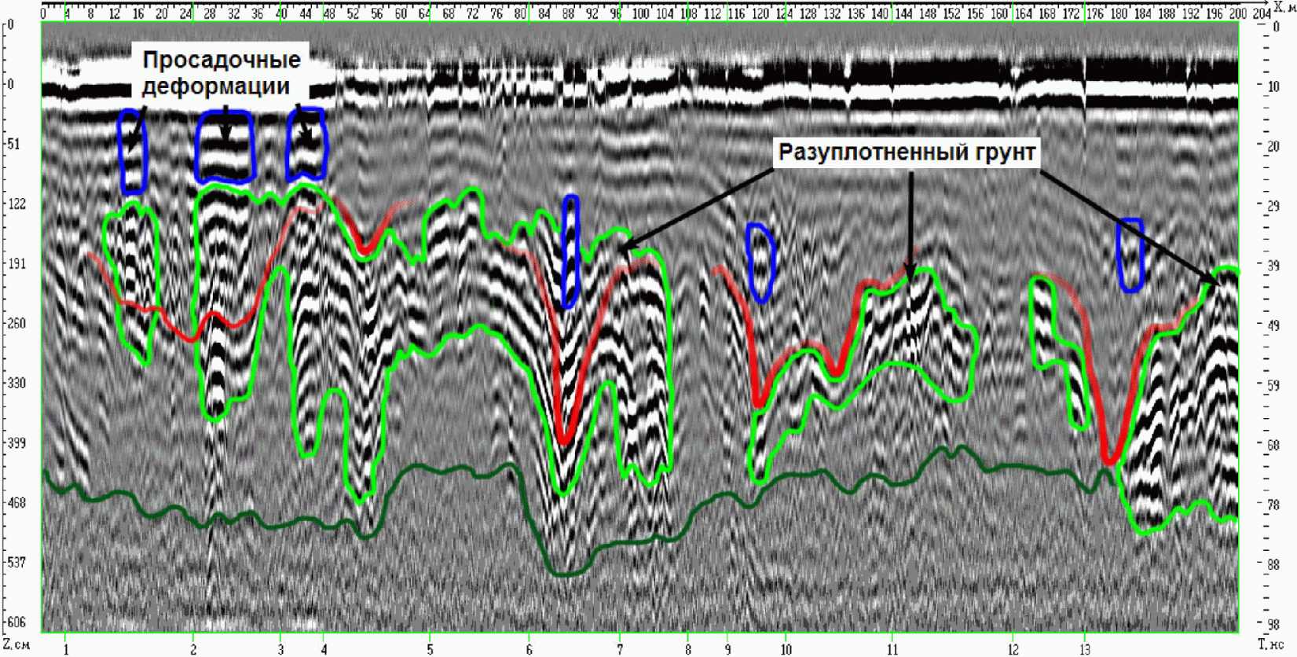Select picket marker 7 on bottom axis

tap(620, 649)
